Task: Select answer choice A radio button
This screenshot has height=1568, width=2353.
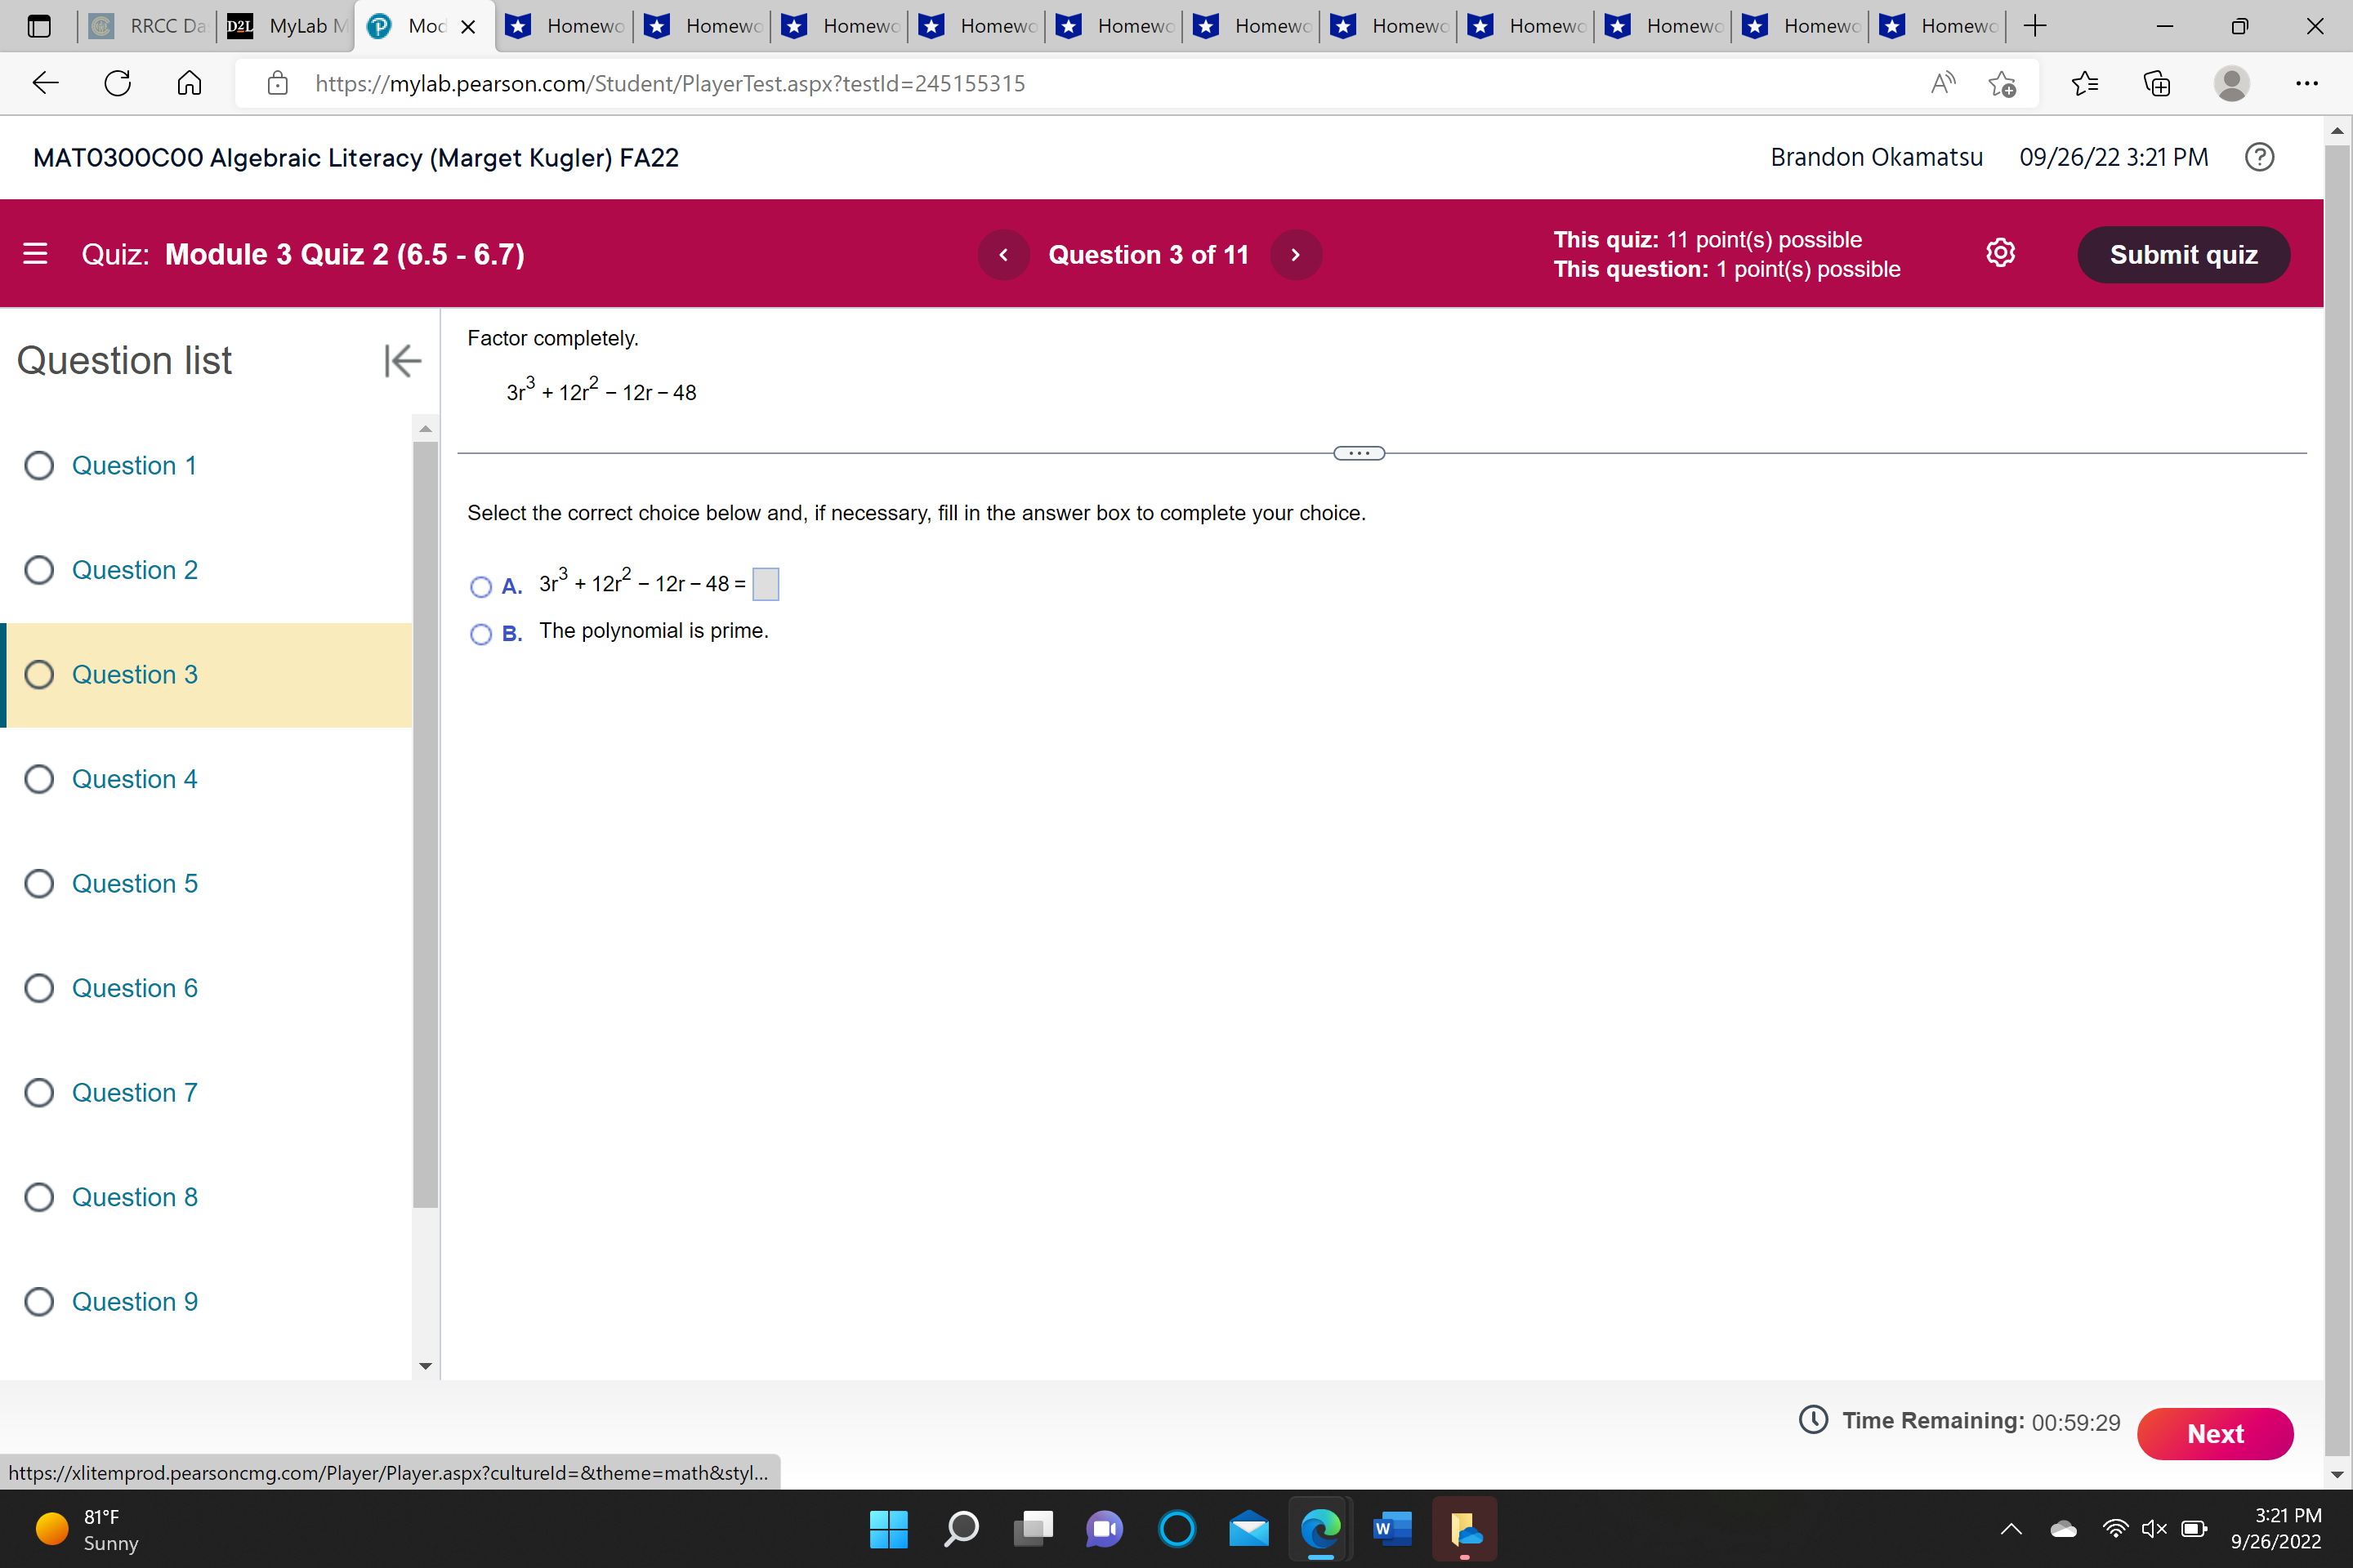Action: [481, 586]
